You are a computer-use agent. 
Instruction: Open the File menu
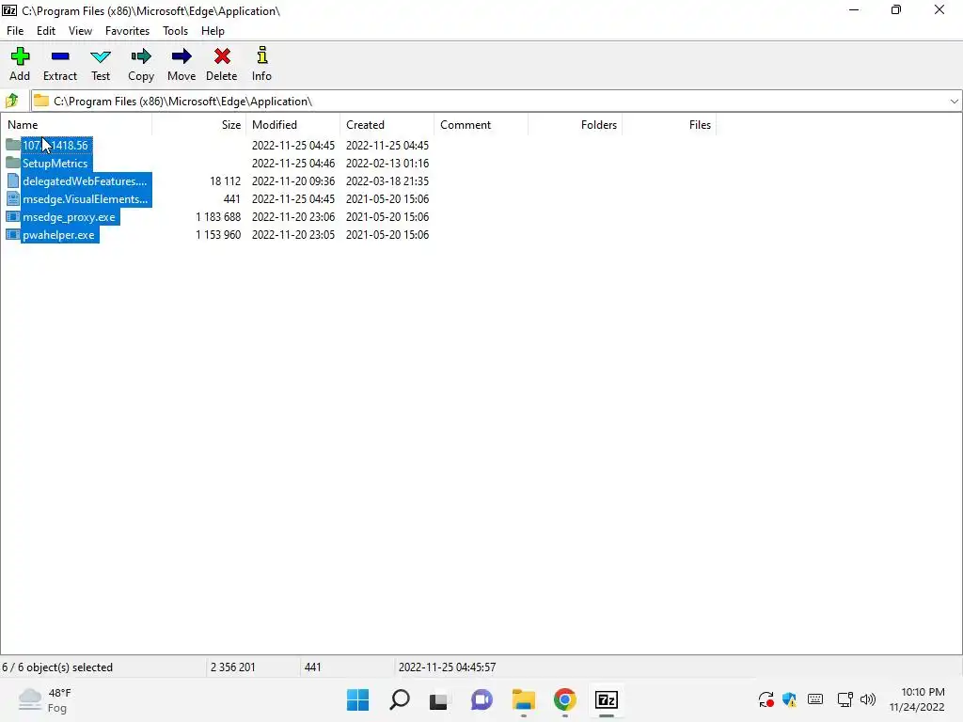[15, 31]
